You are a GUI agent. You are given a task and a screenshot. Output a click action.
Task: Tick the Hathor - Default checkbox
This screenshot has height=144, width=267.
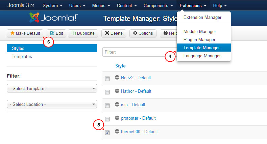click(x=107, y=92)
